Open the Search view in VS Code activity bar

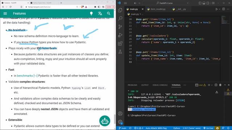tap(120, 18)
